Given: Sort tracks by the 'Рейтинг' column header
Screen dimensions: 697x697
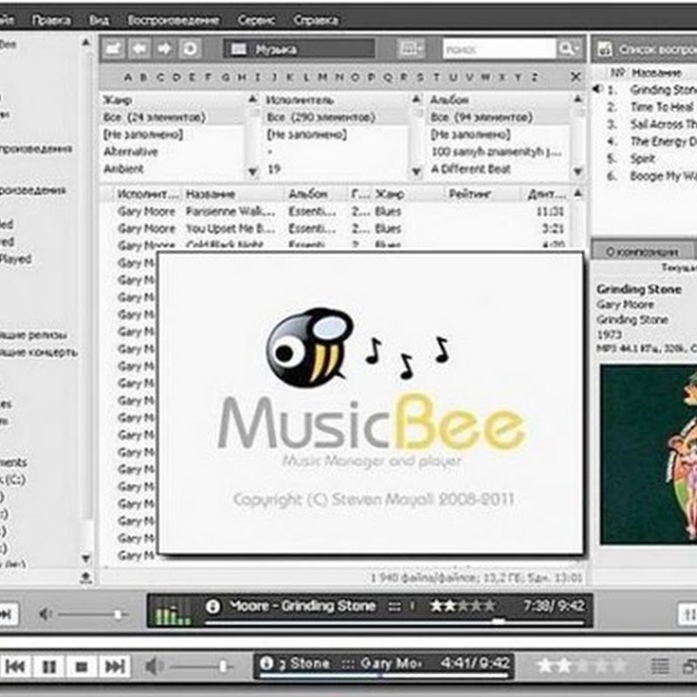Looking at the screenshot, I should (481, 194).
